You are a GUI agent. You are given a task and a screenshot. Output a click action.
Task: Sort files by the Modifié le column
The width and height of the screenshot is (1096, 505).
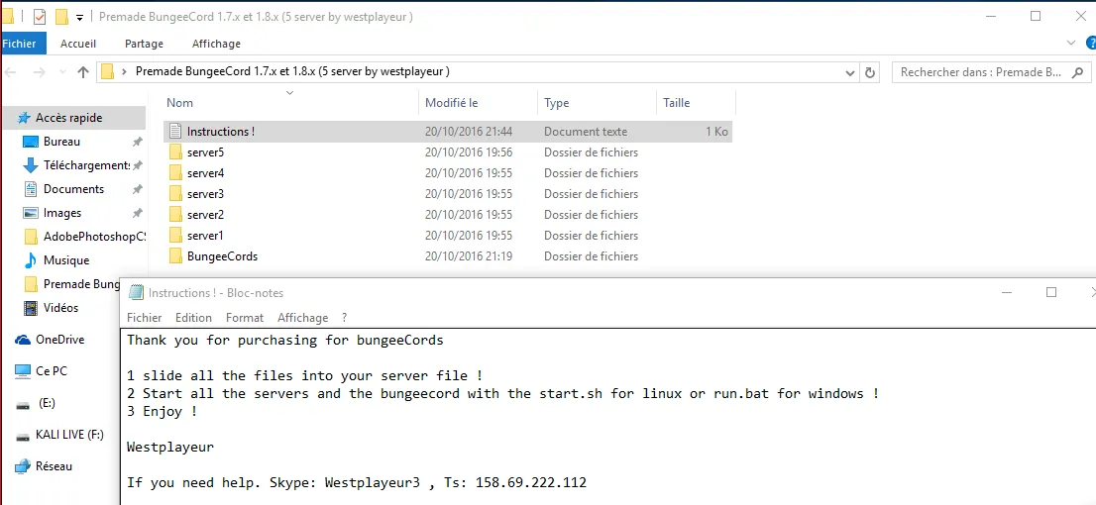(452, 103)
